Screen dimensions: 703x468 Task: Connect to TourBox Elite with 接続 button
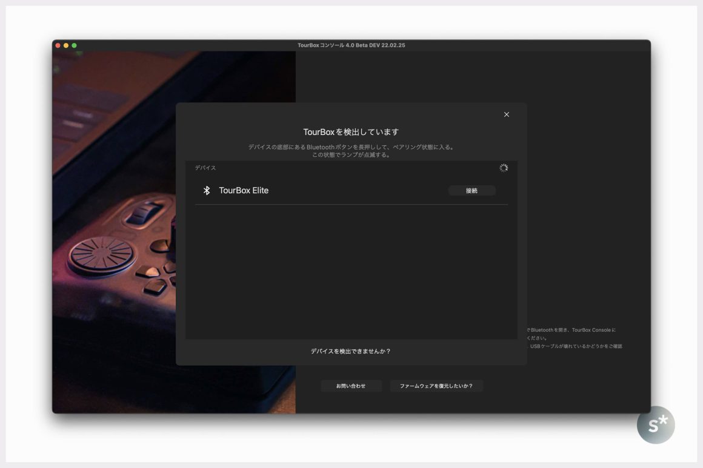pyautogui.click(x=471, y=191)
